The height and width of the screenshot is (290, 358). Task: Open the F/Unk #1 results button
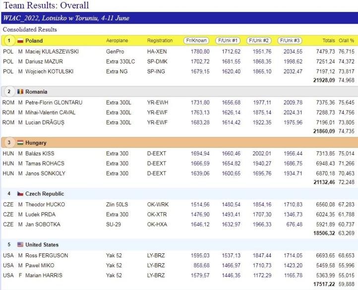228,41
